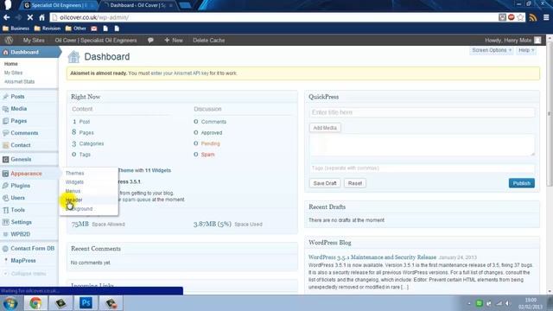
Task: Expand Help dropdown tab
Action: coord(526,50)
